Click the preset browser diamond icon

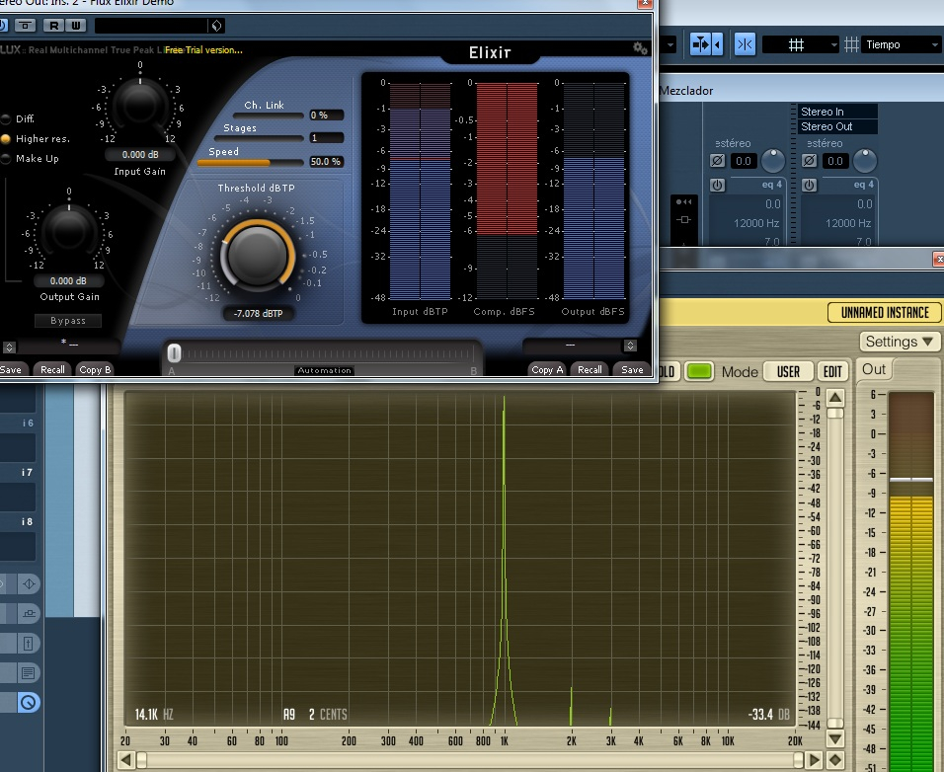[217, 25]
